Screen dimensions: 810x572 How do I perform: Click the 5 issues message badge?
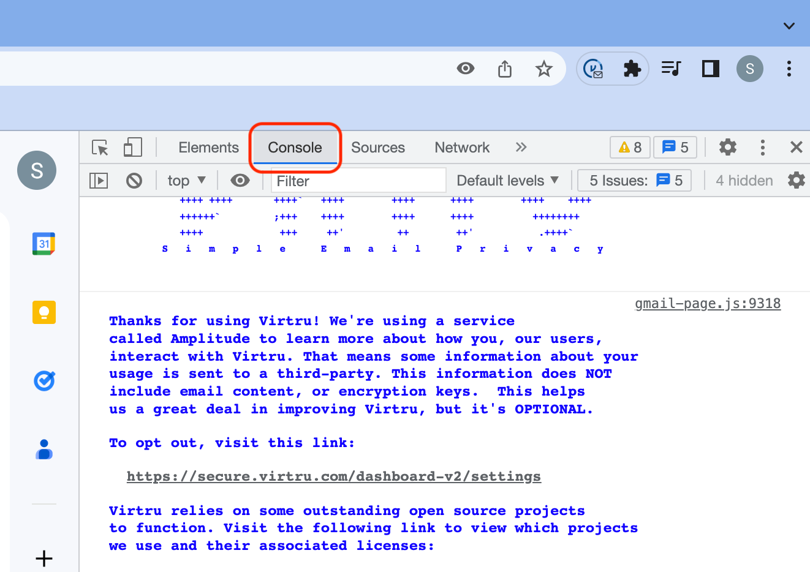pyautogui.click(x=675, y=148)
